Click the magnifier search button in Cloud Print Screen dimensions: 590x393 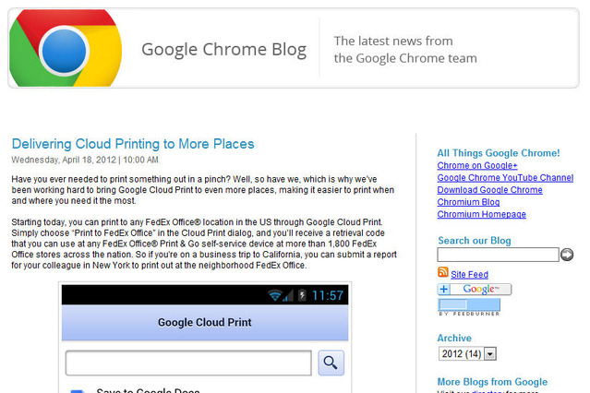point(331,363)
